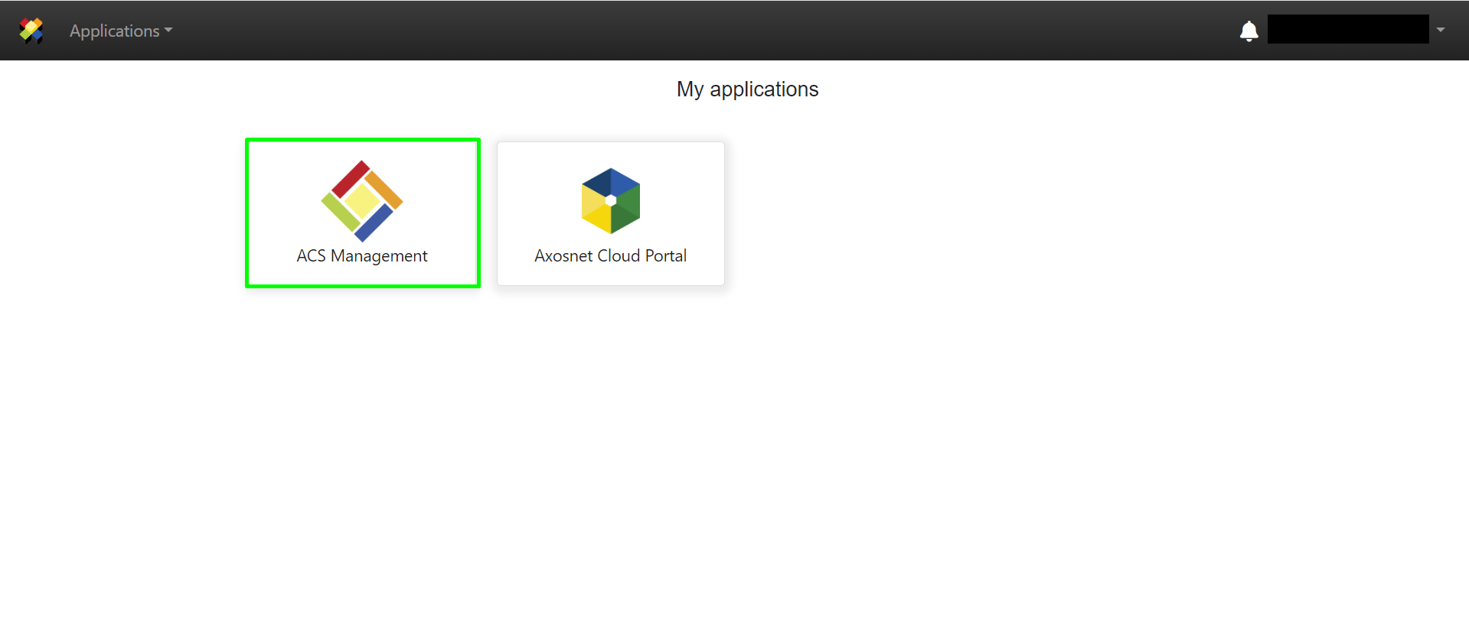Click the Axosnet logo in the navbar

[x=31, y=31]
